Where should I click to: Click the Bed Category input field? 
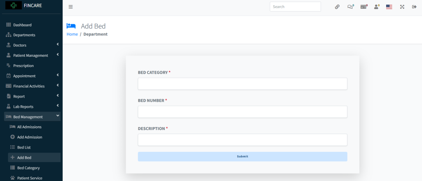242,84
